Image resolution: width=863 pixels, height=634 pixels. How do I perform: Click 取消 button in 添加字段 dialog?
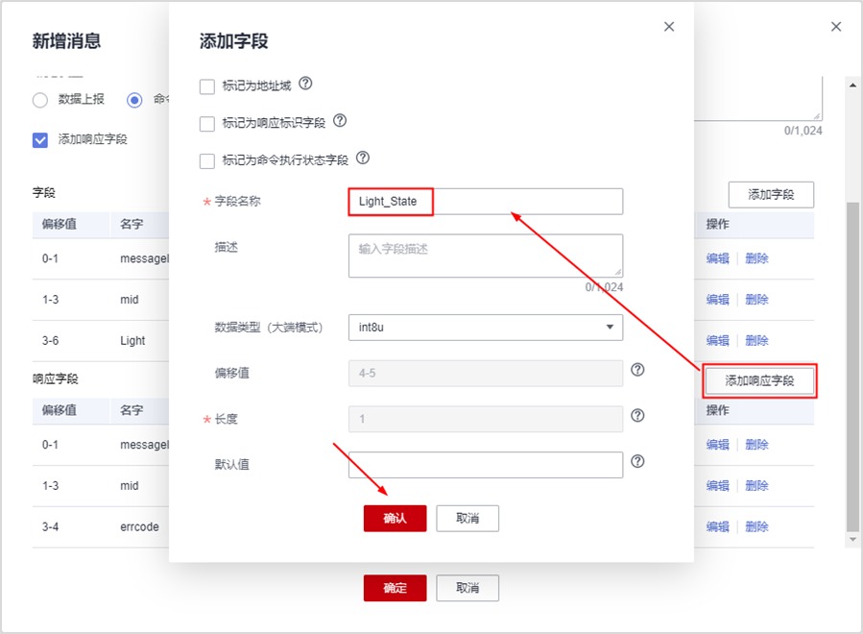pyautogui.click(x=467, y=519)
